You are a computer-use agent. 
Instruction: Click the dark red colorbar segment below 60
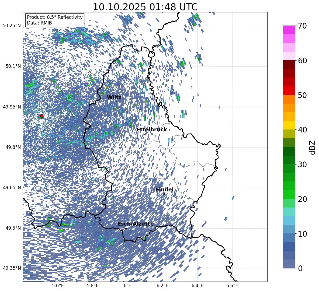[289, 65]
